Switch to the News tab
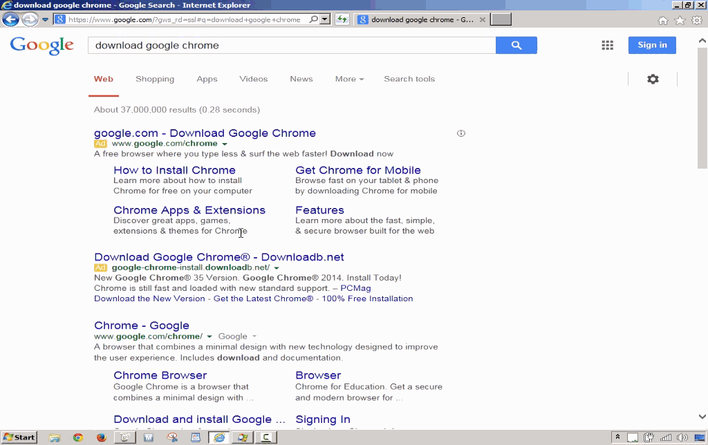 pos(301,79)
